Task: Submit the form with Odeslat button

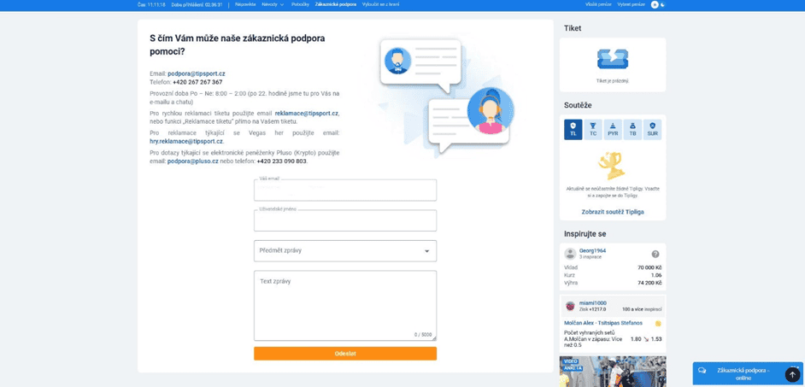Action: coord(345,354)
